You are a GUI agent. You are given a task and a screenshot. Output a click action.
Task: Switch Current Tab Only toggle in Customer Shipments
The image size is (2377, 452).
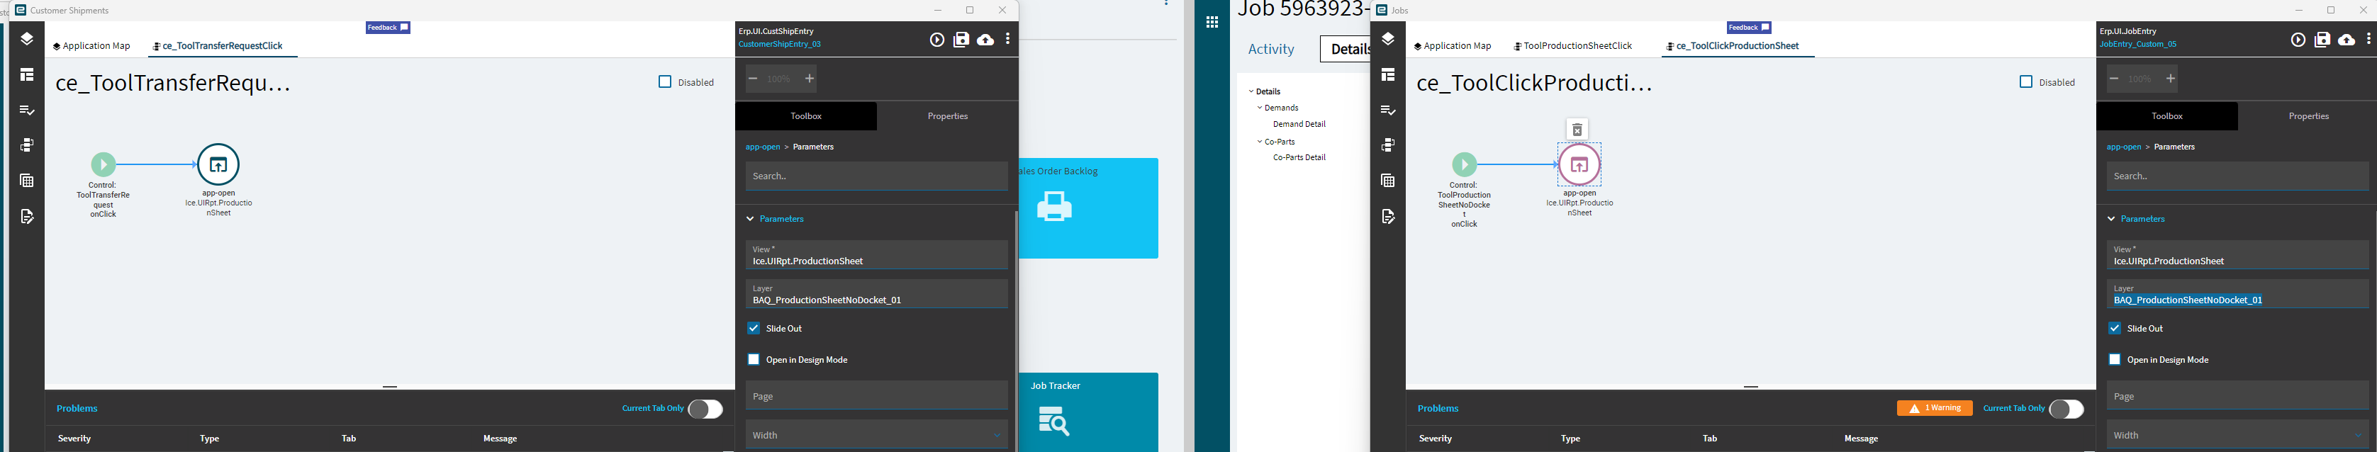pos(705,409)
